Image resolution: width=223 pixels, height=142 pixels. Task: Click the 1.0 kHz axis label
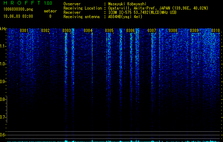[2, 64]
